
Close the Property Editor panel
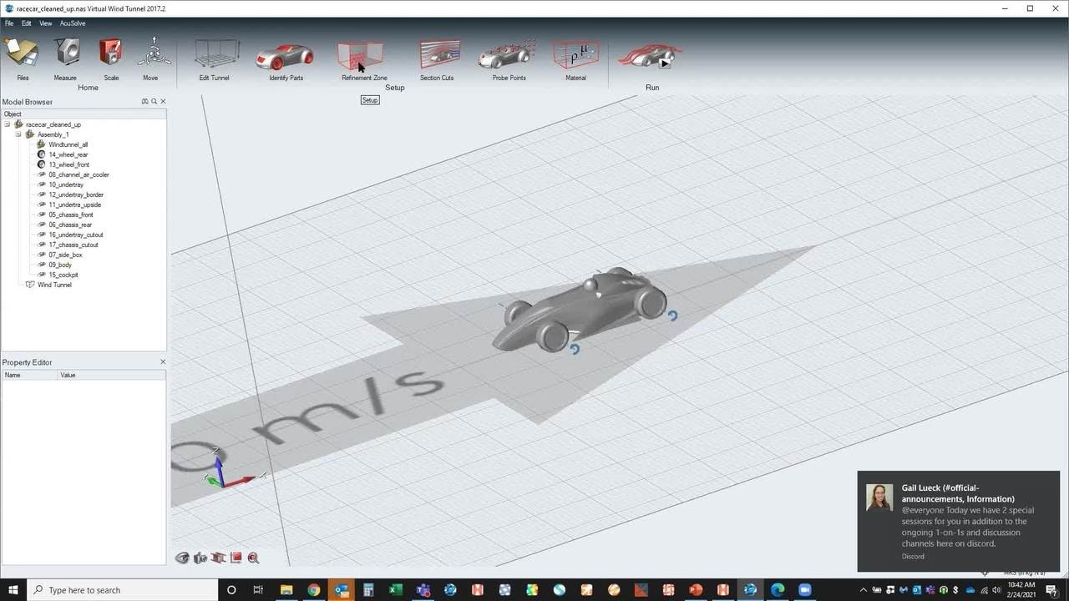(163, 362)
